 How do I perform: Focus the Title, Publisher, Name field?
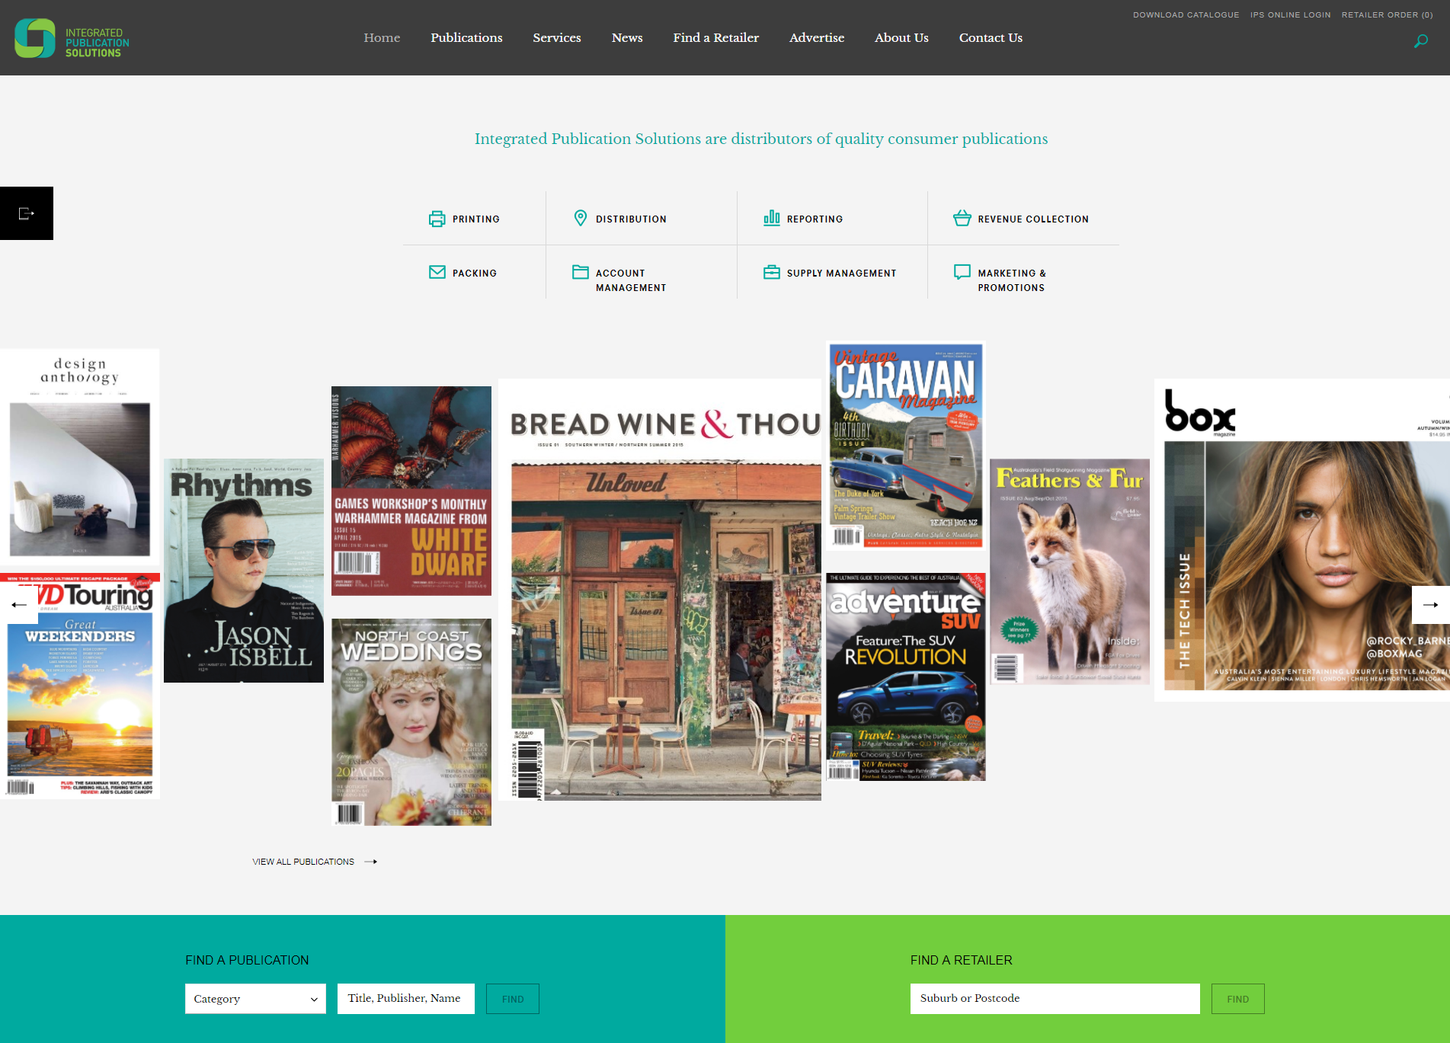click(x=406, y=999)
